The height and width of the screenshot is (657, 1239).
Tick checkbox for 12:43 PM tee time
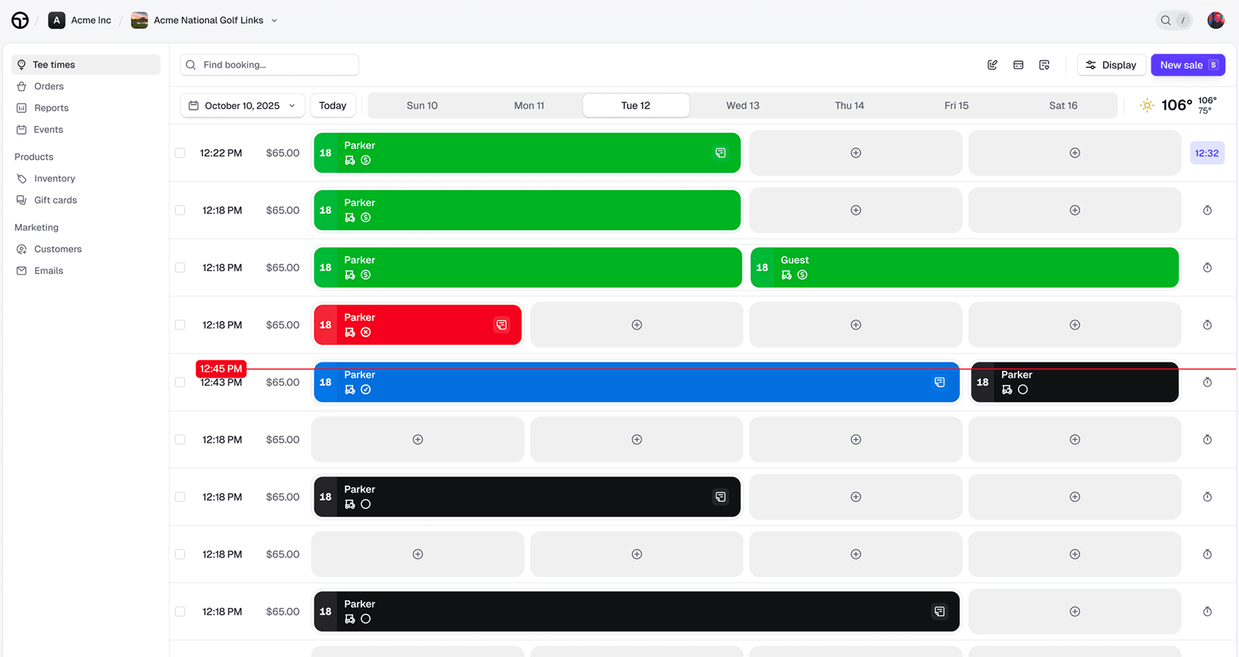tap(180, 382)
